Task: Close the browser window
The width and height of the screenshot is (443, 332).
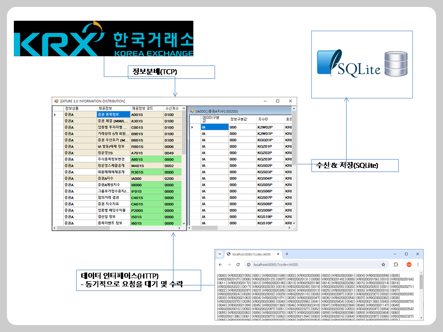Action: [x=418, y=254]
